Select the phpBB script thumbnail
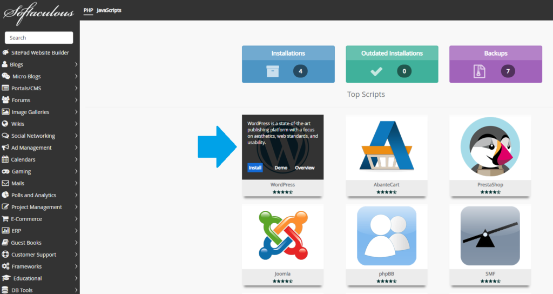Viewport: 553px width, 294px height. coord(387,237)
